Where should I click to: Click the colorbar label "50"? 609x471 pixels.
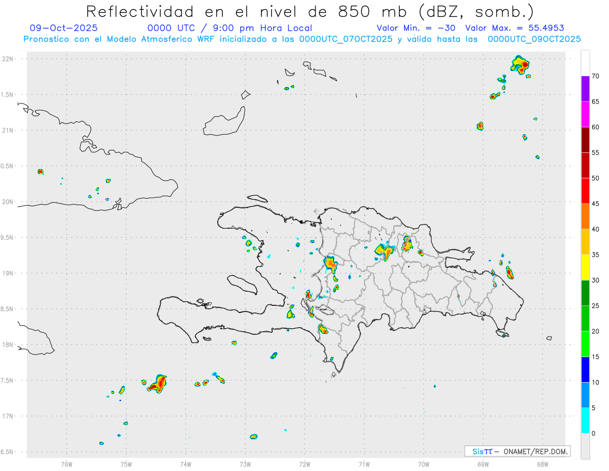[x=595, y=178]
